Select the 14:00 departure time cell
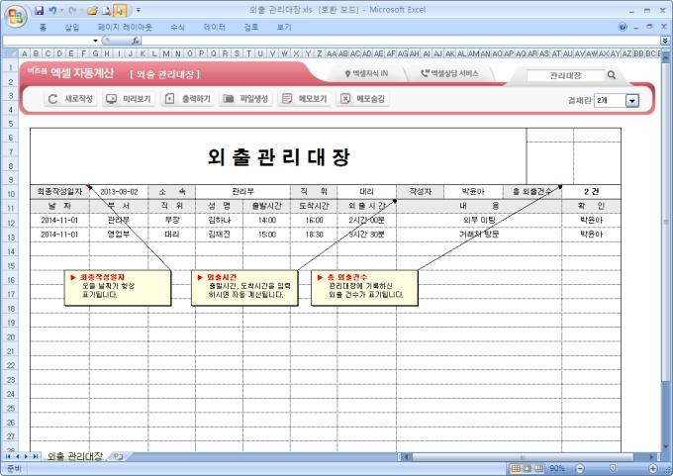The width and height of the screenshot is (673, 476). pos(266,221)
